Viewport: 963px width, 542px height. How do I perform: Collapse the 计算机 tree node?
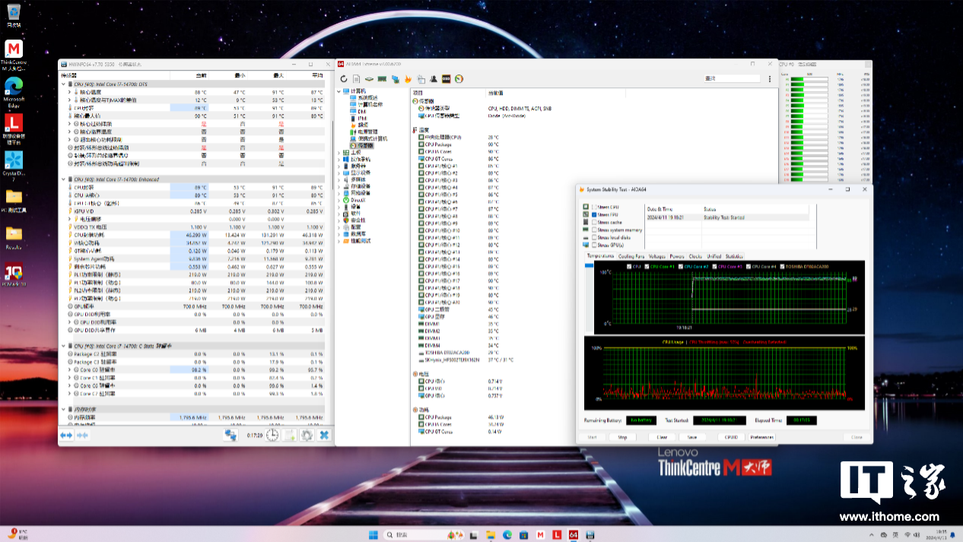tap(339, 91)
